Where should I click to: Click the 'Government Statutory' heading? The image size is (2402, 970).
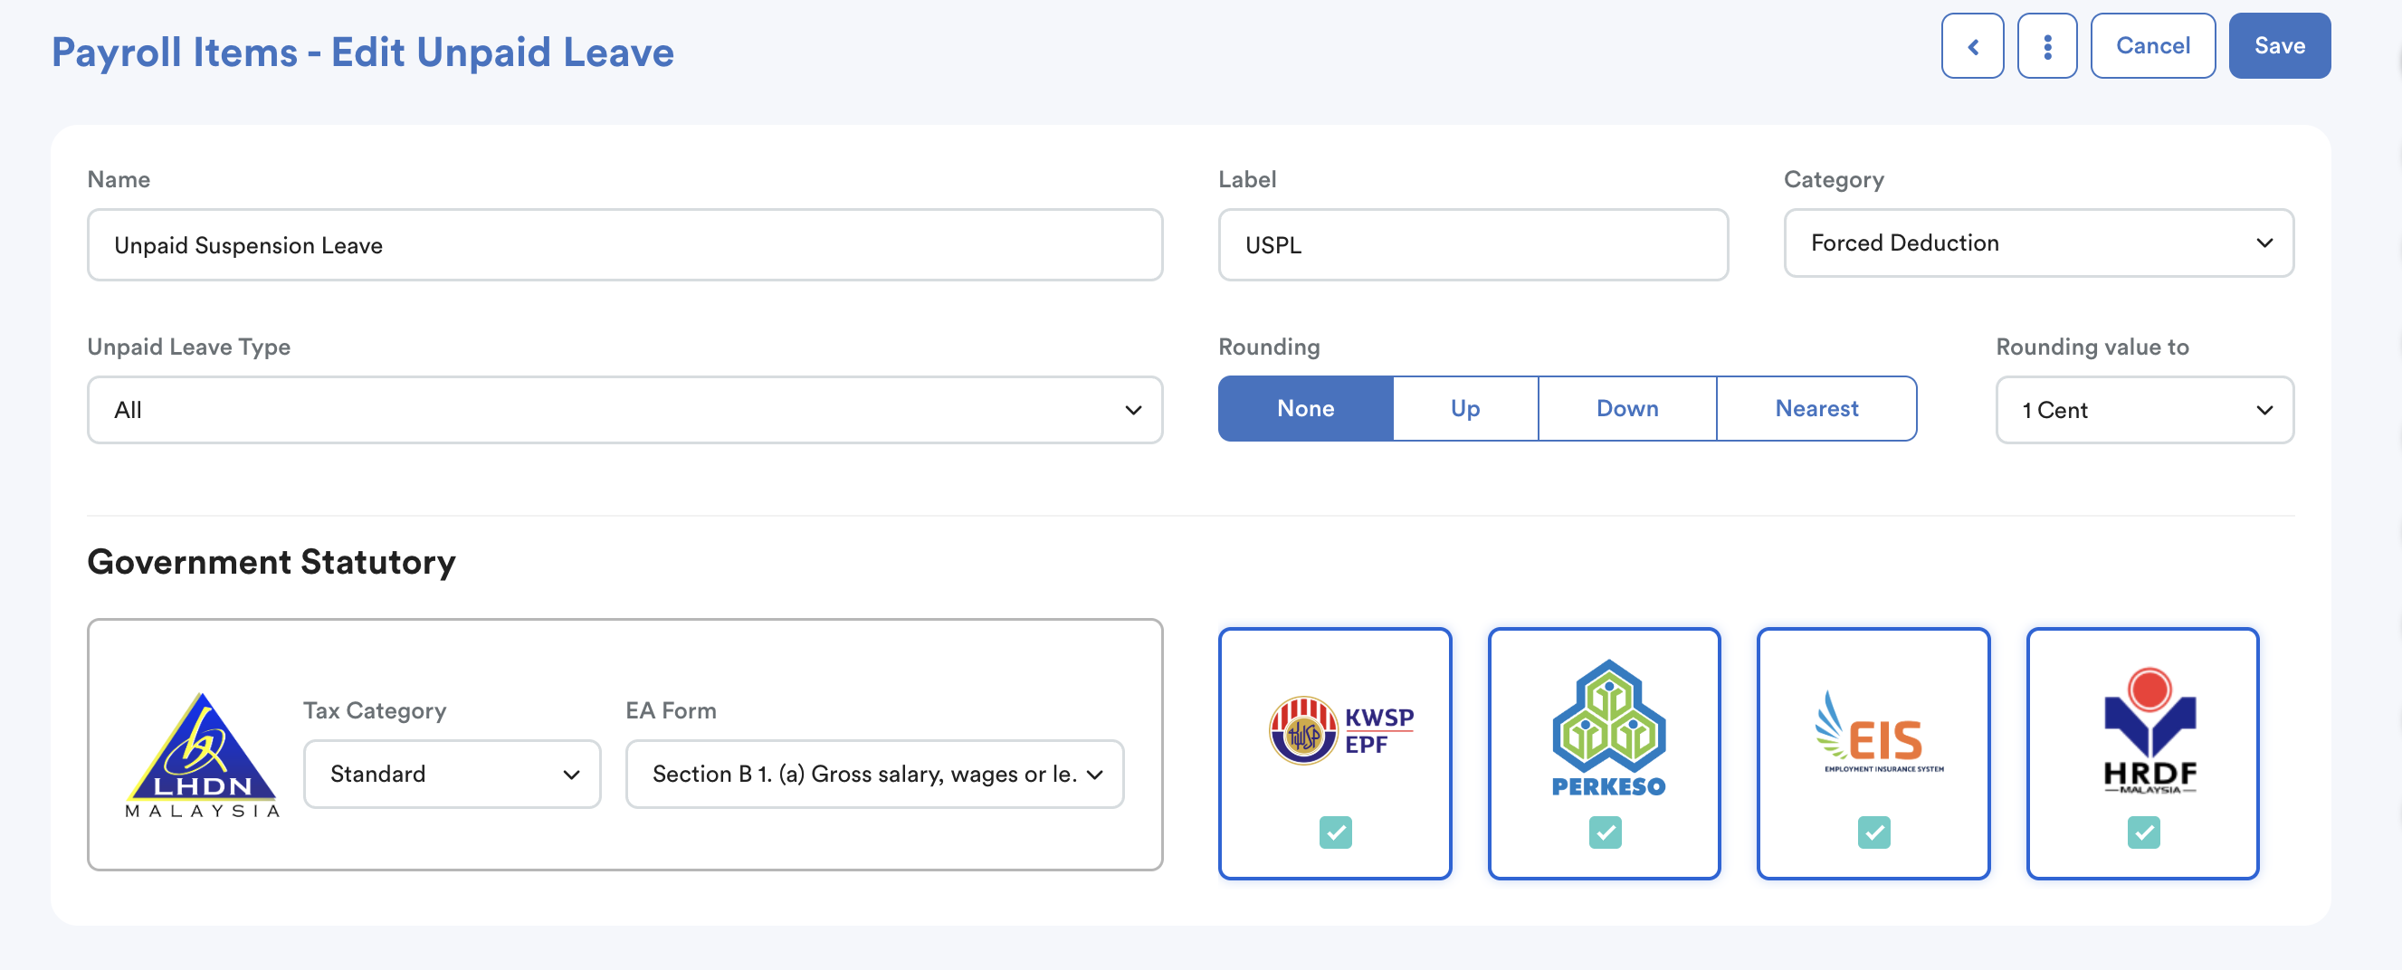click(x=272, y=562)
